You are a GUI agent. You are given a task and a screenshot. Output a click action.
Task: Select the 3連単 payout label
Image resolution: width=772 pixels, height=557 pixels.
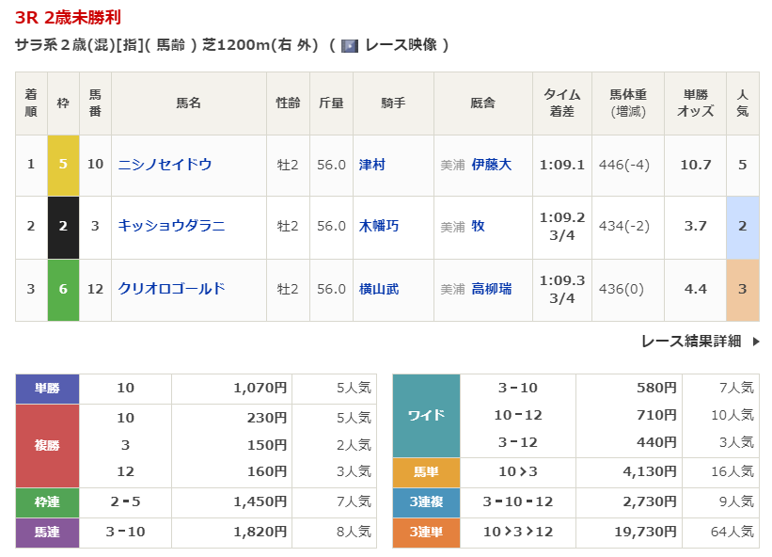pos(426,533)
